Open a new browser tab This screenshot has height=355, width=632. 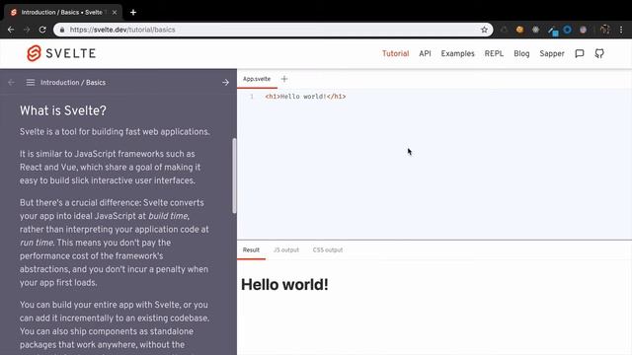133,13
